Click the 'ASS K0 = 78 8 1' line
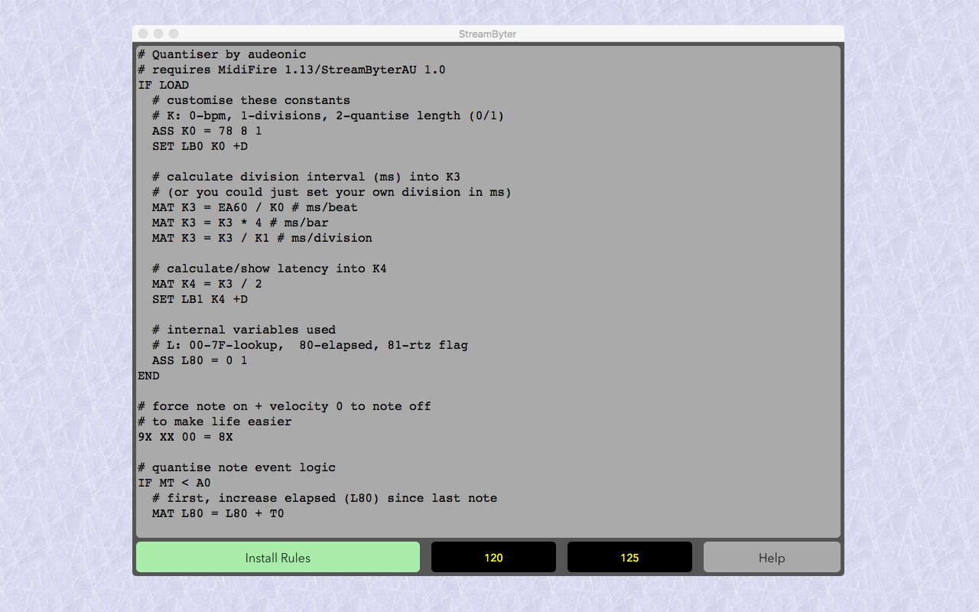This screenshot has width=979, height=612. tap(207, 131)
